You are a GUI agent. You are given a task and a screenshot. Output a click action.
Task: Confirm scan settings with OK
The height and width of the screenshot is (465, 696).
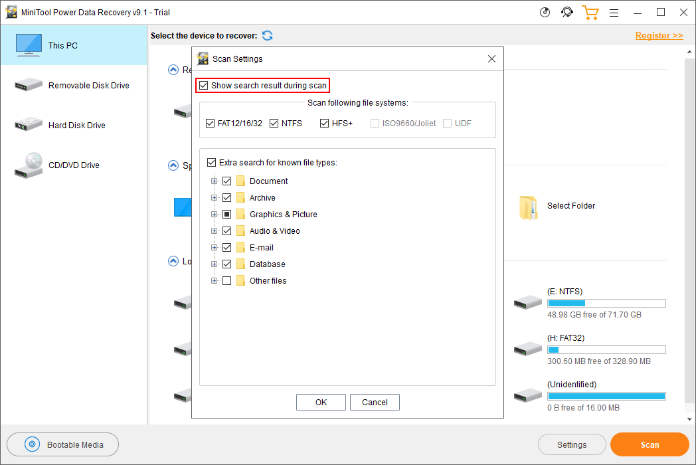pyautogui.click(x=321, y=402)
